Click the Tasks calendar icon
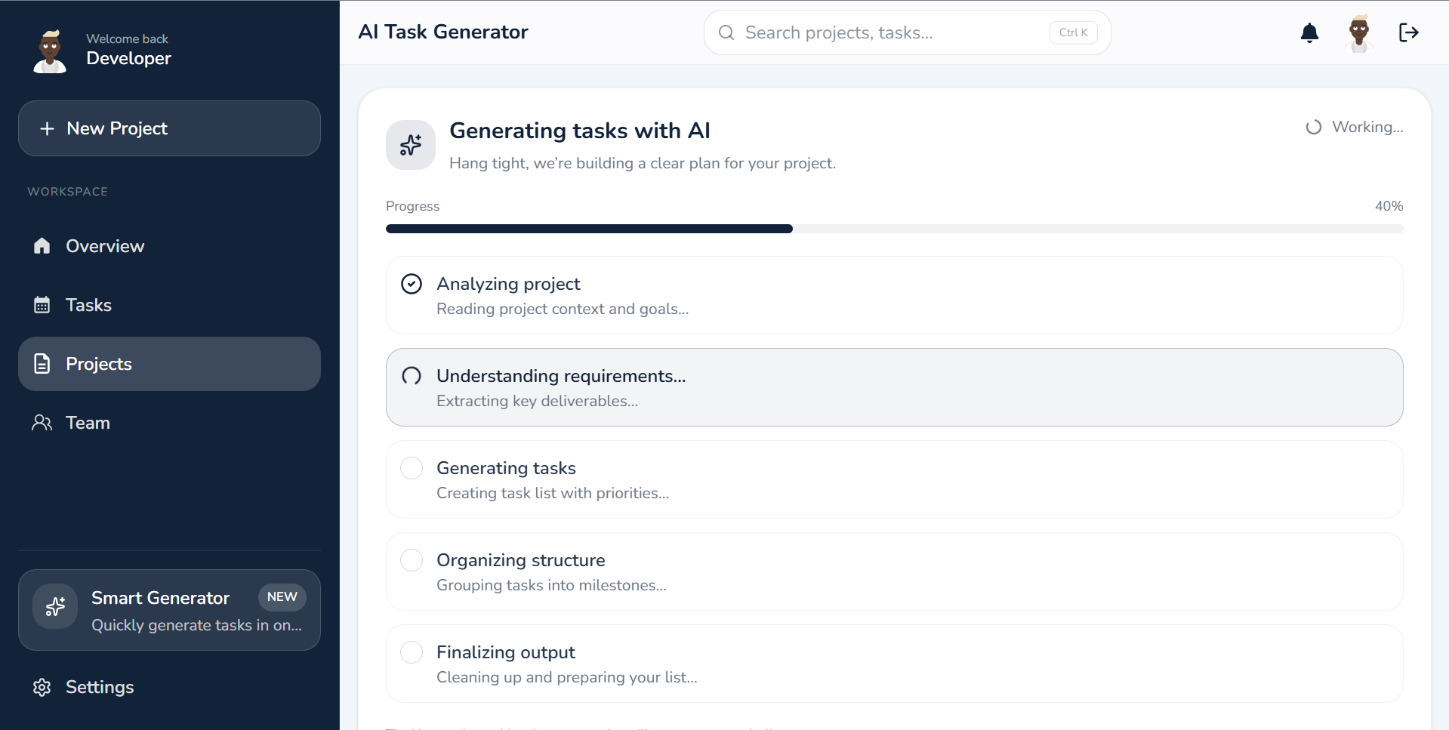This screenshot has width=1449, height=730. (42, 305)
